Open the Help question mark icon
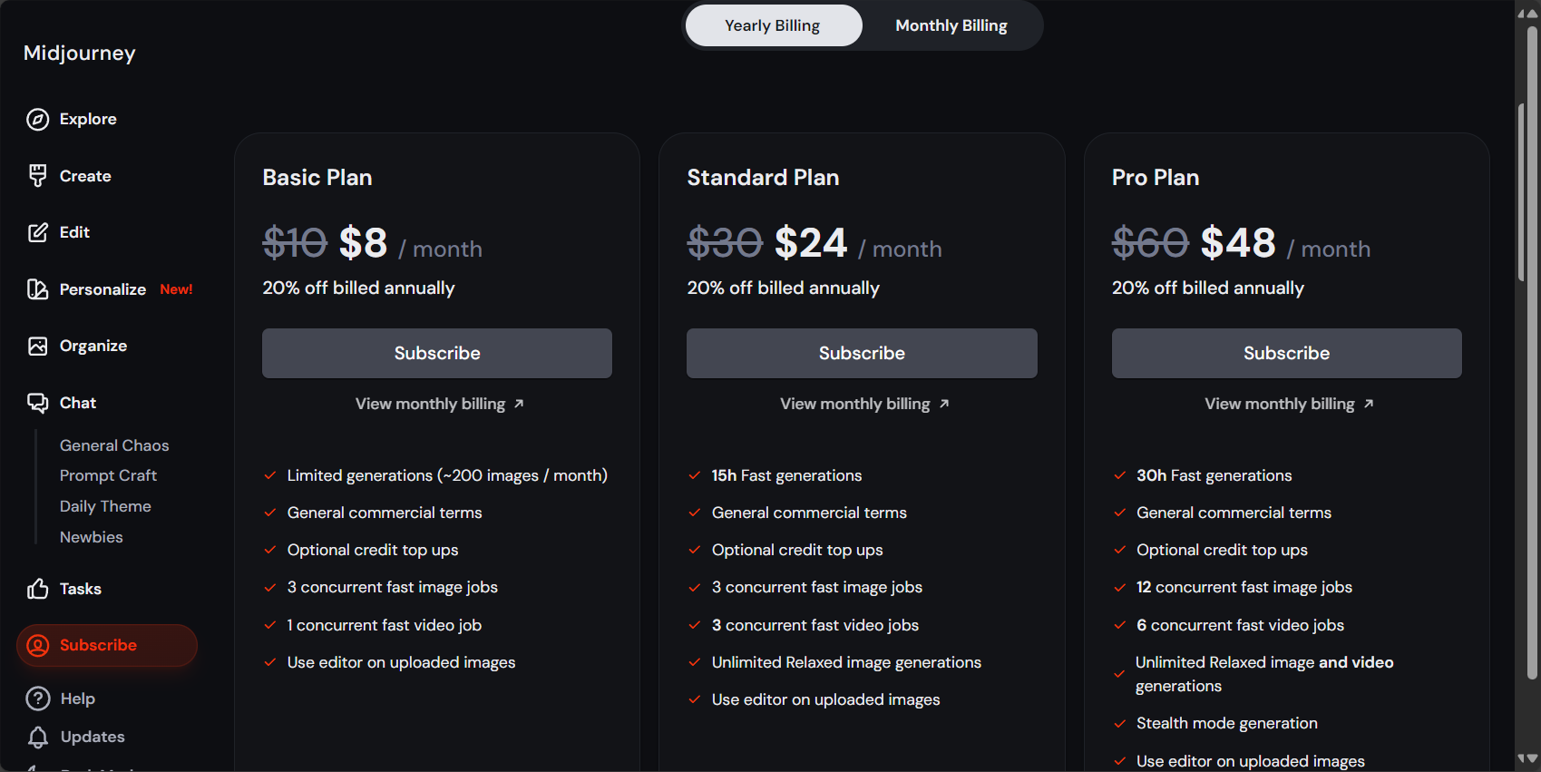This screenshot has width=1541, height=772. click(37, 699)
